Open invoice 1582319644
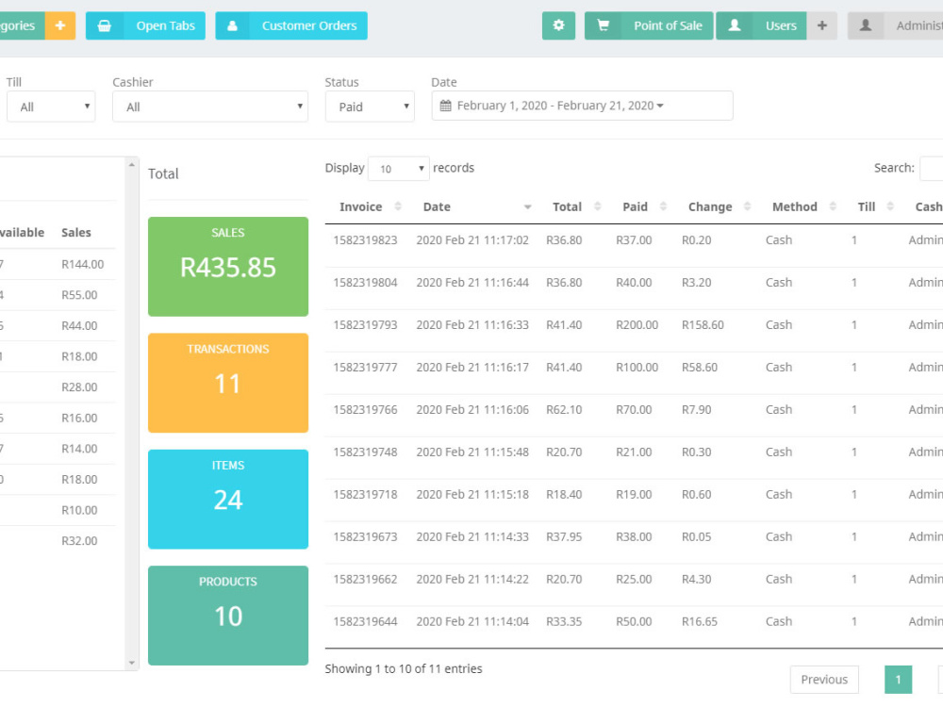The width and height of the screenshot is (943, 707). 365,621
